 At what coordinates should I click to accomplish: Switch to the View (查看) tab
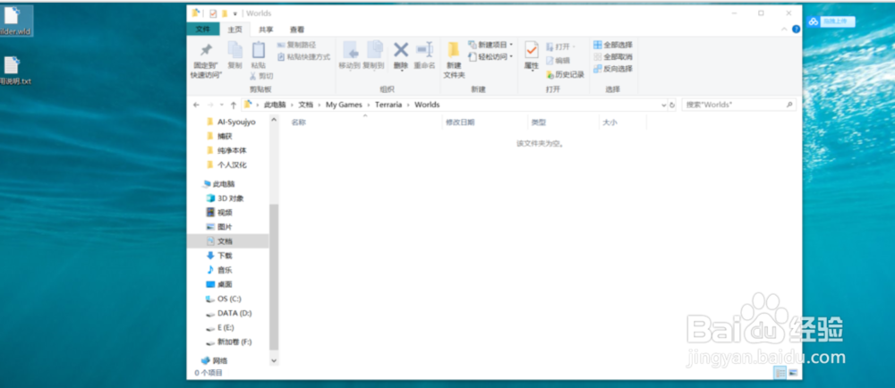pyautogui.click(x=297, y=30)
